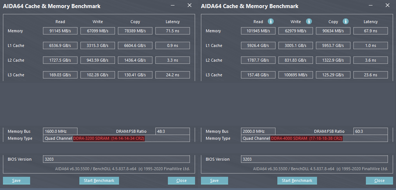Click Latency column header in right window
Viewport: 396px width, 190px height.
371,22
